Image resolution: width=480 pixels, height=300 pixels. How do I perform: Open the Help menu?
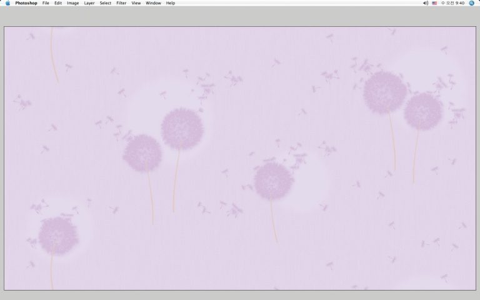pos(171,3)
